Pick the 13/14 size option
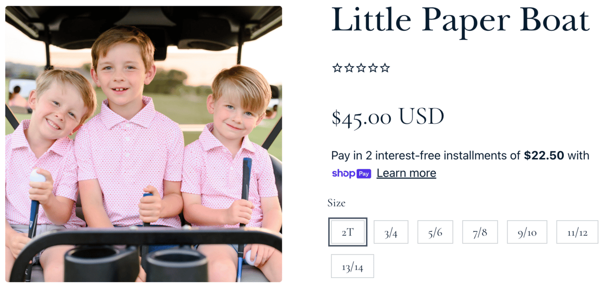The width and height of the screenshot is (604, 286). coord(352,266)
